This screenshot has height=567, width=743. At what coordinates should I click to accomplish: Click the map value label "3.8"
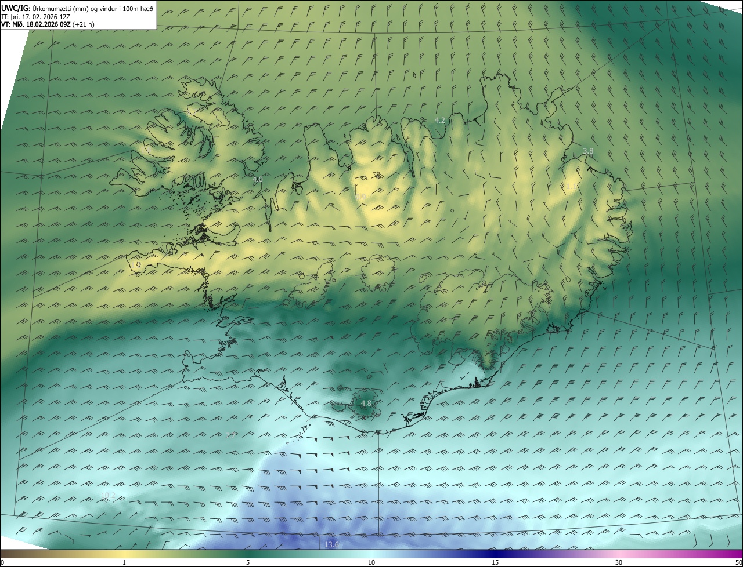588,151
